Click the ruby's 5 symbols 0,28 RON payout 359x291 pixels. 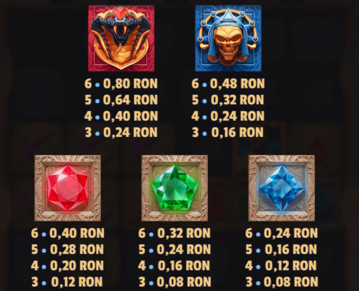(67, 250)
